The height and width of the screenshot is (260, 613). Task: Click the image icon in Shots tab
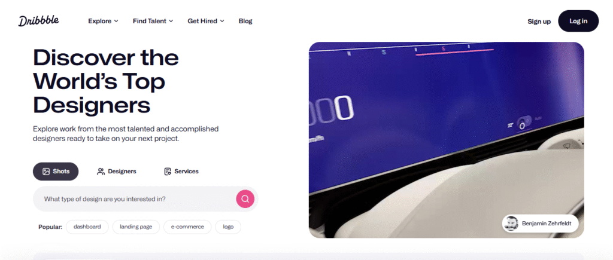46,172
